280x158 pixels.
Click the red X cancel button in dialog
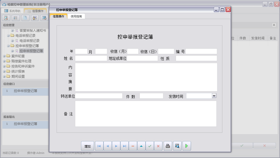click(158, 146)
